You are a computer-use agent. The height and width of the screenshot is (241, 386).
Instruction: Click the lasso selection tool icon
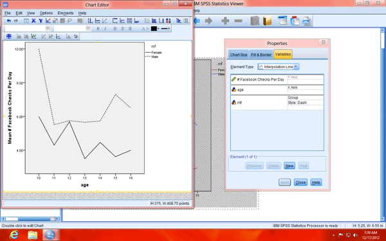click(x=70, y=21)
